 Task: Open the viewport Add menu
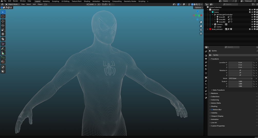click(34, 4)
